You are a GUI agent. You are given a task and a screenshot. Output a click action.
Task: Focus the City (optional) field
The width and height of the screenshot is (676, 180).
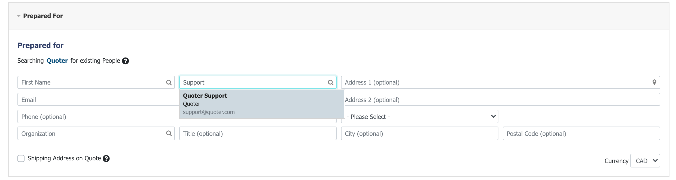point(420,133)
